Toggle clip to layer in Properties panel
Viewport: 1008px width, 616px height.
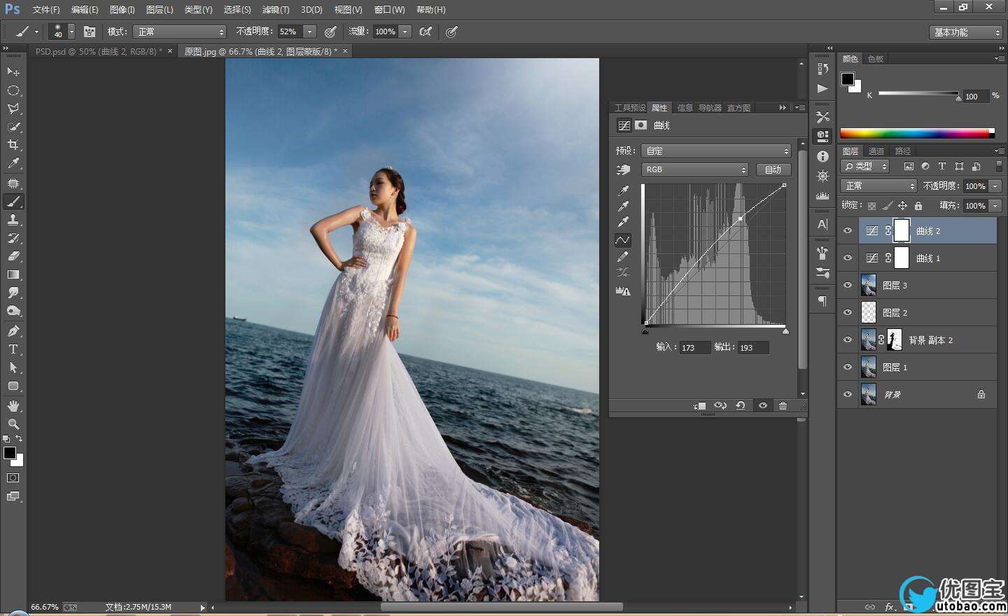click(699, 405)
